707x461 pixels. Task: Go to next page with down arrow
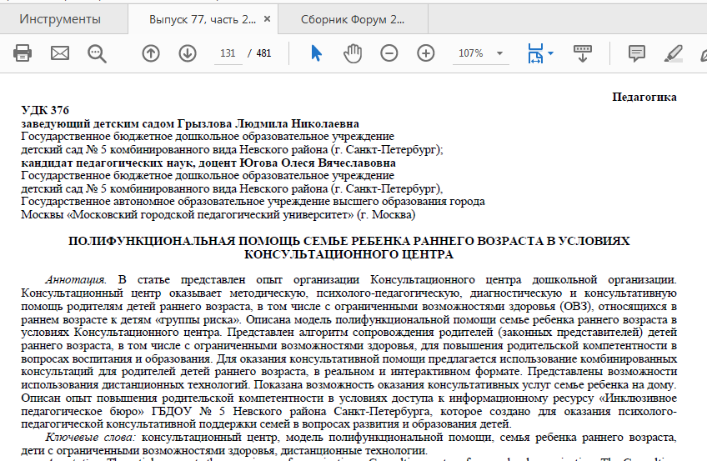[x=187, y=53]
